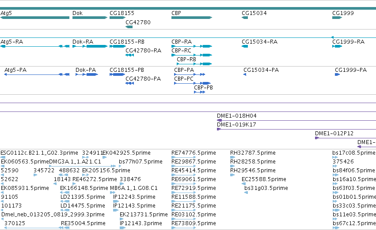The width and height of the screenshot is (376, 230).
Task: Select the RE35004.5prime EST label
Action: pos(83,223)
